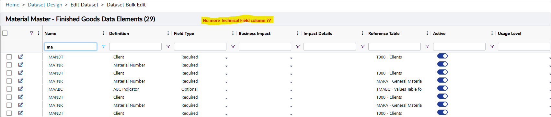Focus the Reference Table filter input
This screenshot has width=551, height=117.
pos(395,47)
